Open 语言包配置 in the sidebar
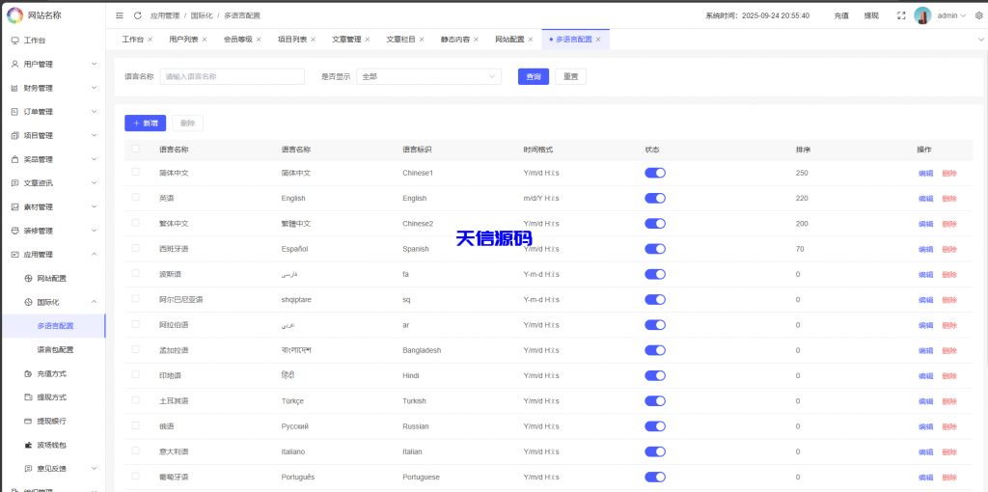This screenshot has width=988, height=492. (x=55, y=349)
